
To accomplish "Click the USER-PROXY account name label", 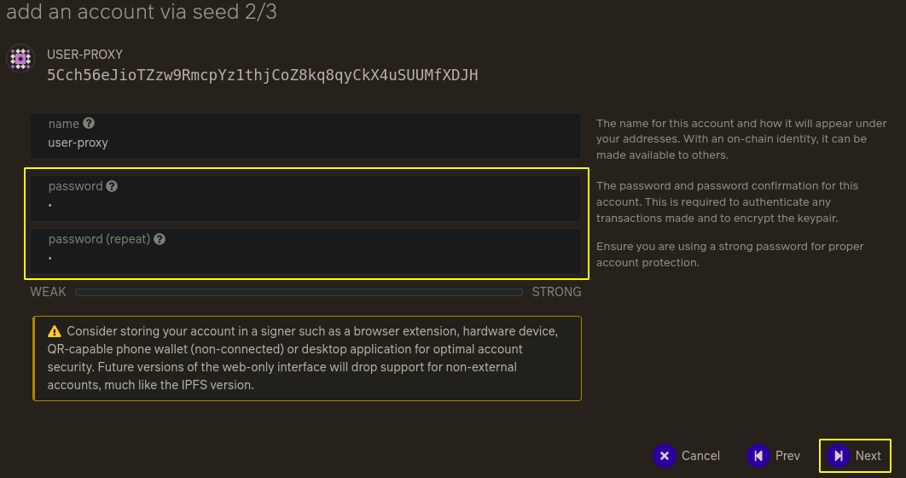I will [85, 55].
